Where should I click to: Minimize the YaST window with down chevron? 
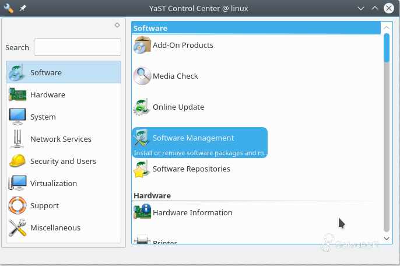pyautogui.click(x=361, y=8)
